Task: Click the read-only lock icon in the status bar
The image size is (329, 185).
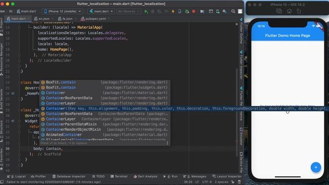Action: [x=233, y=182]
